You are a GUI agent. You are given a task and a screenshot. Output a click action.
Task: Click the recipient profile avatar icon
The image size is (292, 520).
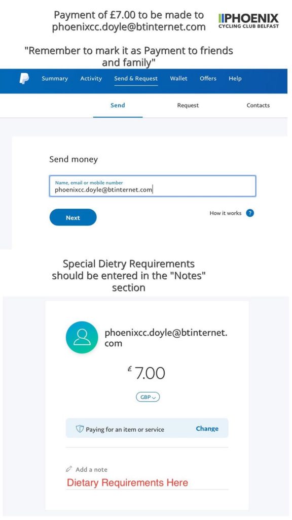(82, 337)
